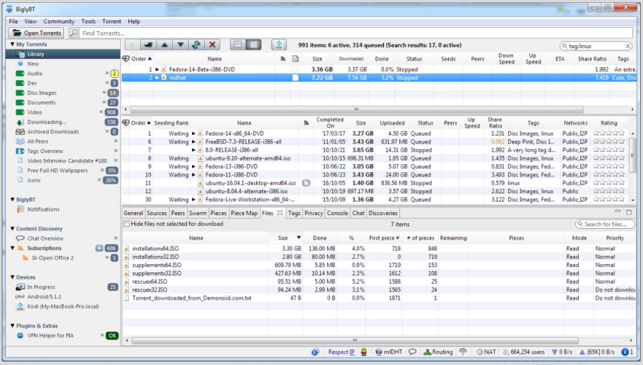Open the Torrent menu
The width and height of the screenshot is (643, 365).
[x=111, y=21]
